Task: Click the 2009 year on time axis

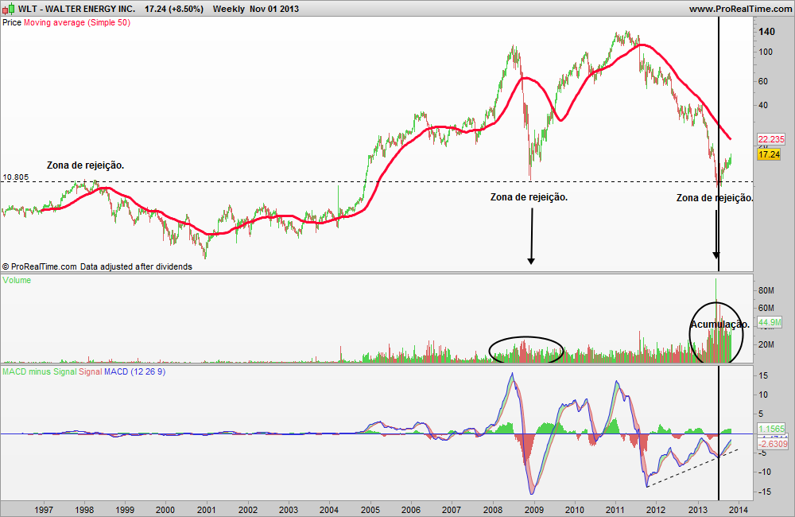Action: pos(534,510)
